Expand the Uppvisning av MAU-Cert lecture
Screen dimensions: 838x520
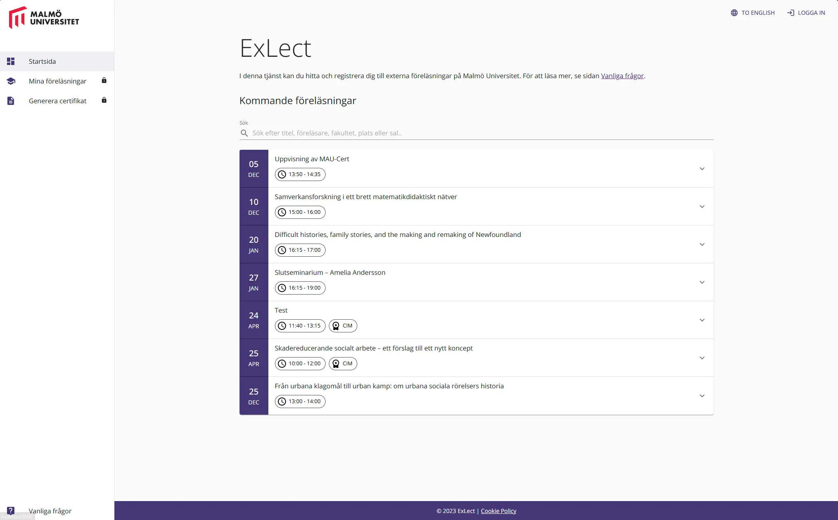(702, 169)
